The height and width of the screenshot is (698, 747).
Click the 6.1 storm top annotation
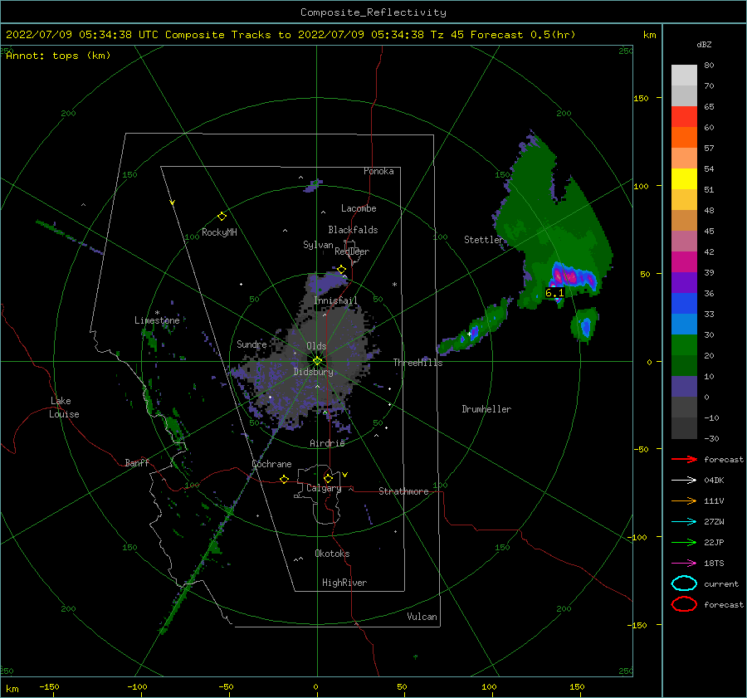(554, 292)
